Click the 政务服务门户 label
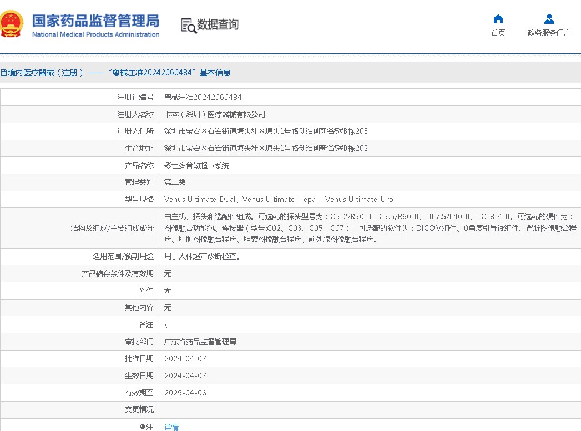581x431 pixels. pyautogui.click(x=549, y=33)
